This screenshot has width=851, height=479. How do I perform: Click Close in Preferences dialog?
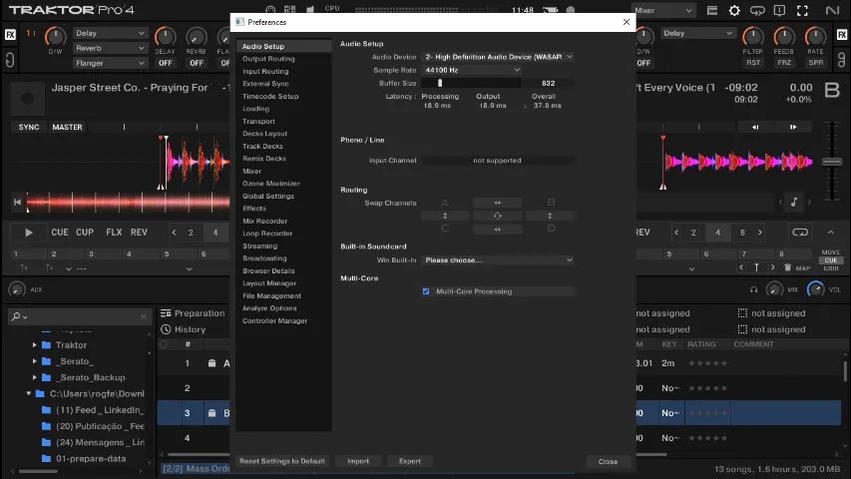608,462
